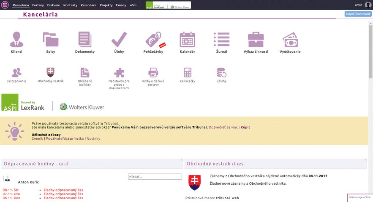The width and height of the screenshot is (373, 202).
Task: Open the Vyúčtovanie money icon
Action: click(290, 40)
